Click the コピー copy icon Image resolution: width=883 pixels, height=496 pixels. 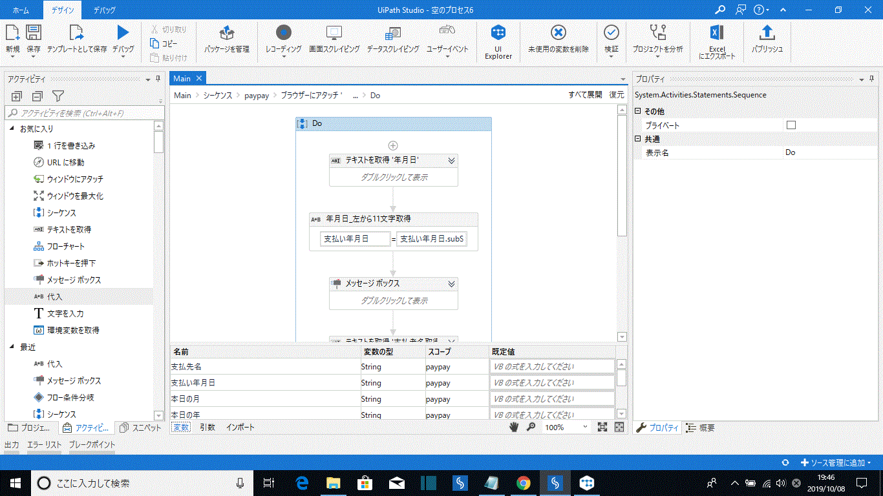pyautogui.click(x=154, y=43)
